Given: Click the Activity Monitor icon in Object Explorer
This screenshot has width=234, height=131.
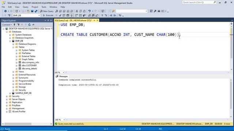Looking at the screenshot, I should click(33, 25).
